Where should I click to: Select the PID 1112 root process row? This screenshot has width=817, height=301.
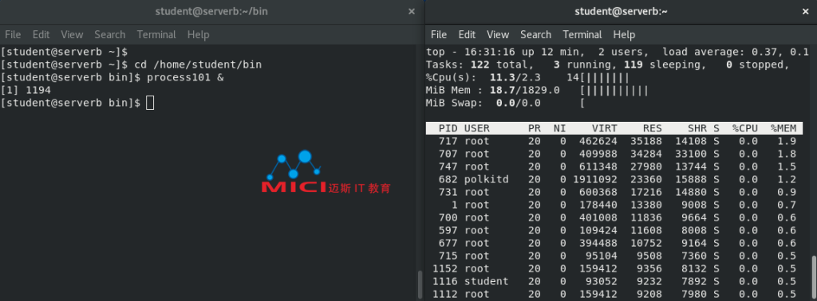pos(614,294)
